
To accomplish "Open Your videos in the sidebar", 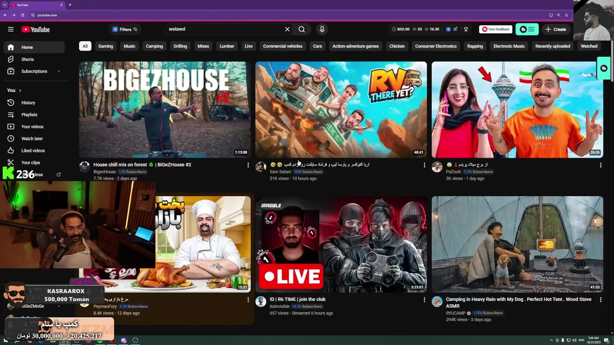I will [34, 126].
